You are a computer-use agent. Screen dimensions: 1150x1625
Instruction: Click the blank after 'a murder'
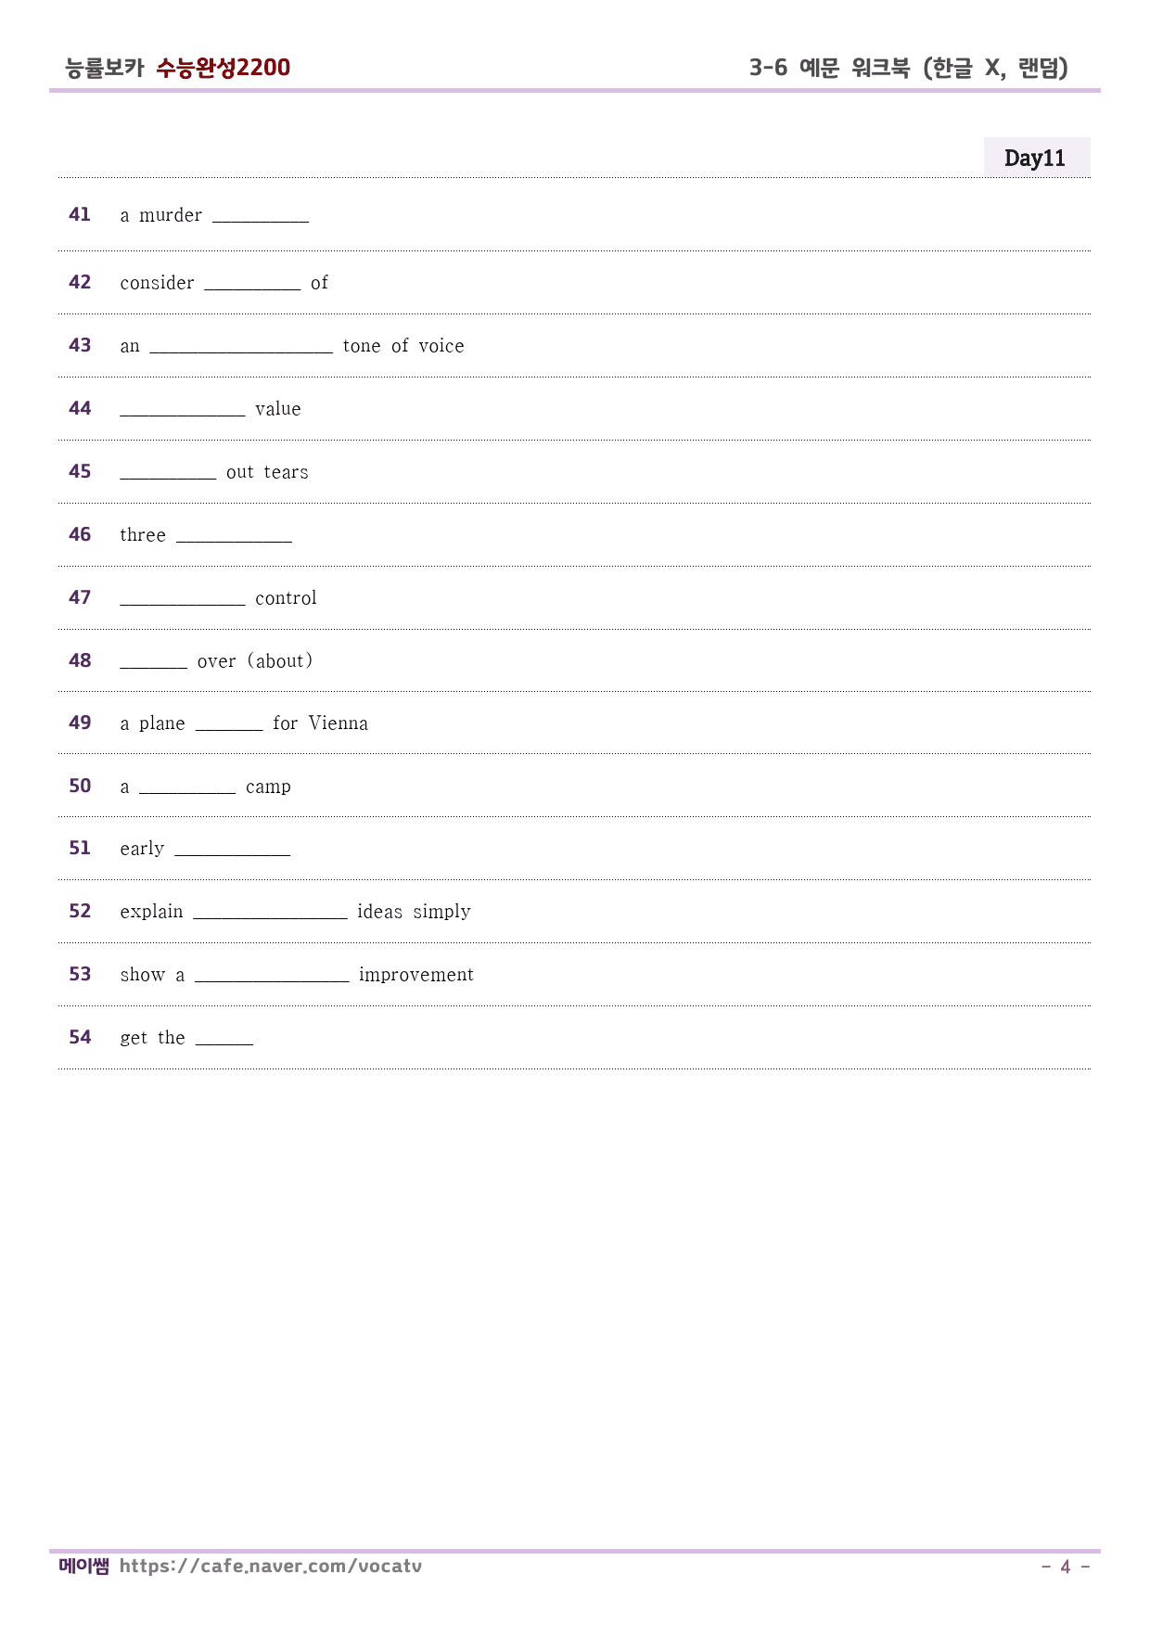pyautogui.click(x=261, y=220)
